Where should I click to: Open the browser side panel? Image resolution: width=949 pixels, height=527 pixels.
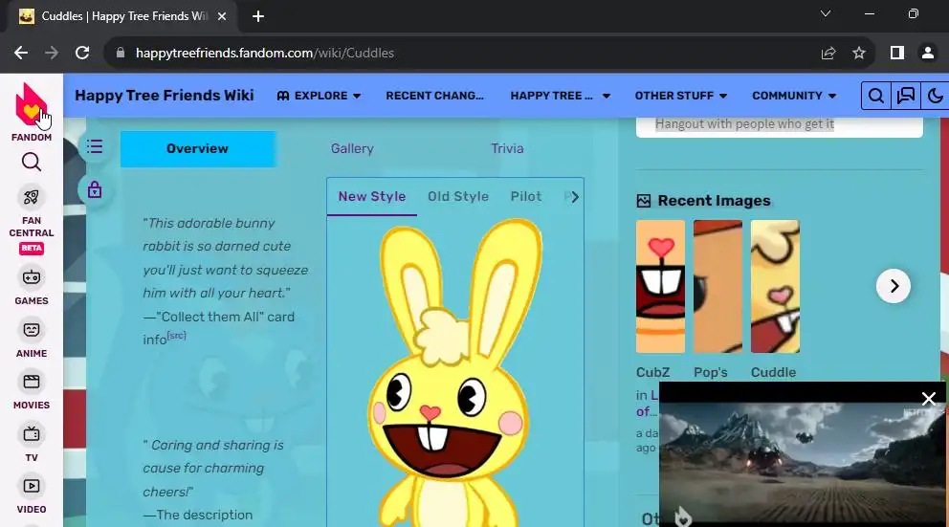(x=897, y=54)
